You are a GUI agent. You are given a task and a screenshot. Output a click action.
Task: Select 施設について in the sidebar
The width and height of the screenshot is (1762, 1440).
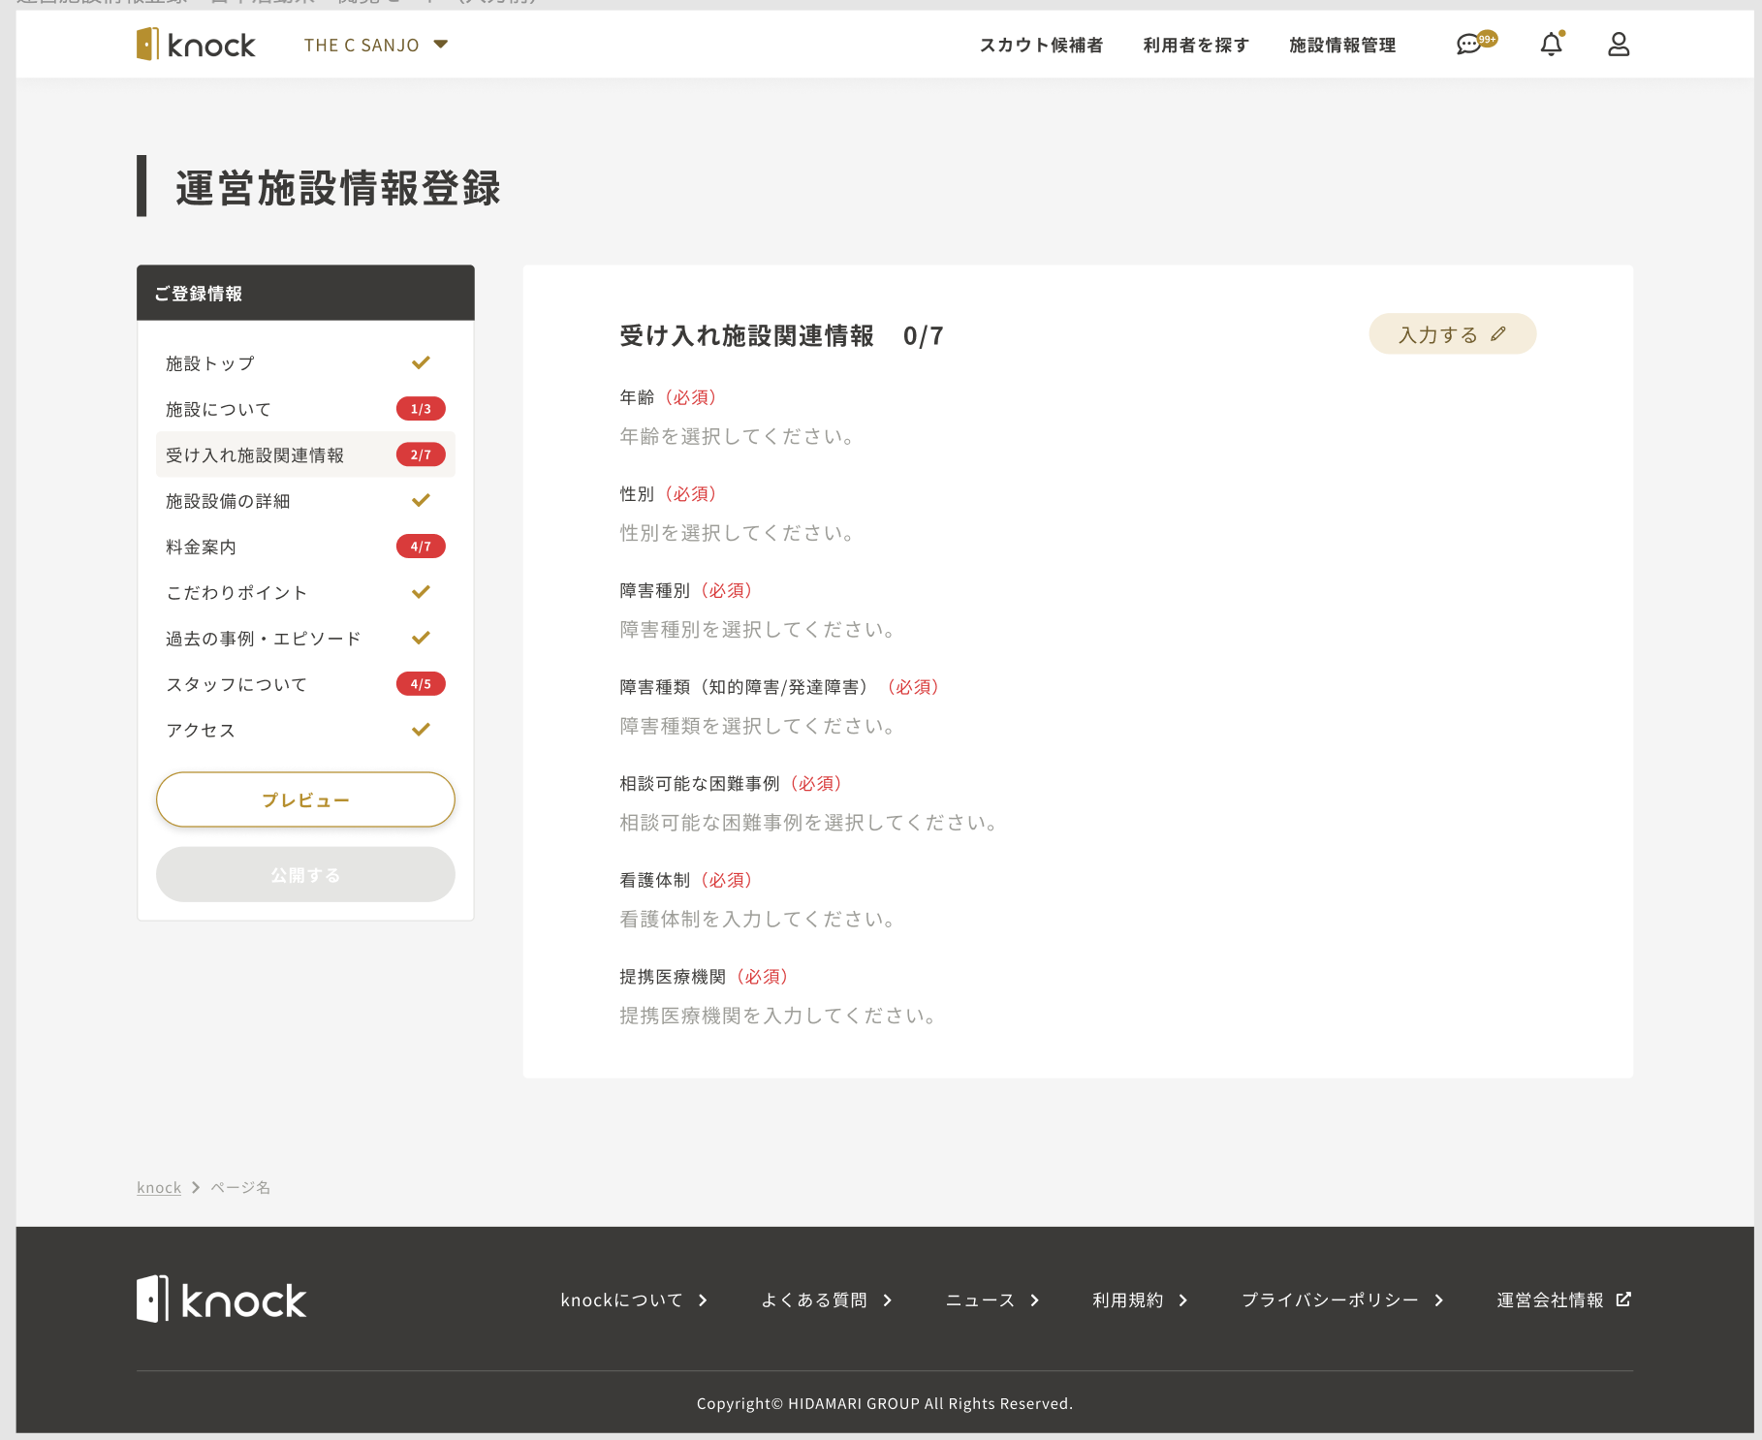click(305, 409)
